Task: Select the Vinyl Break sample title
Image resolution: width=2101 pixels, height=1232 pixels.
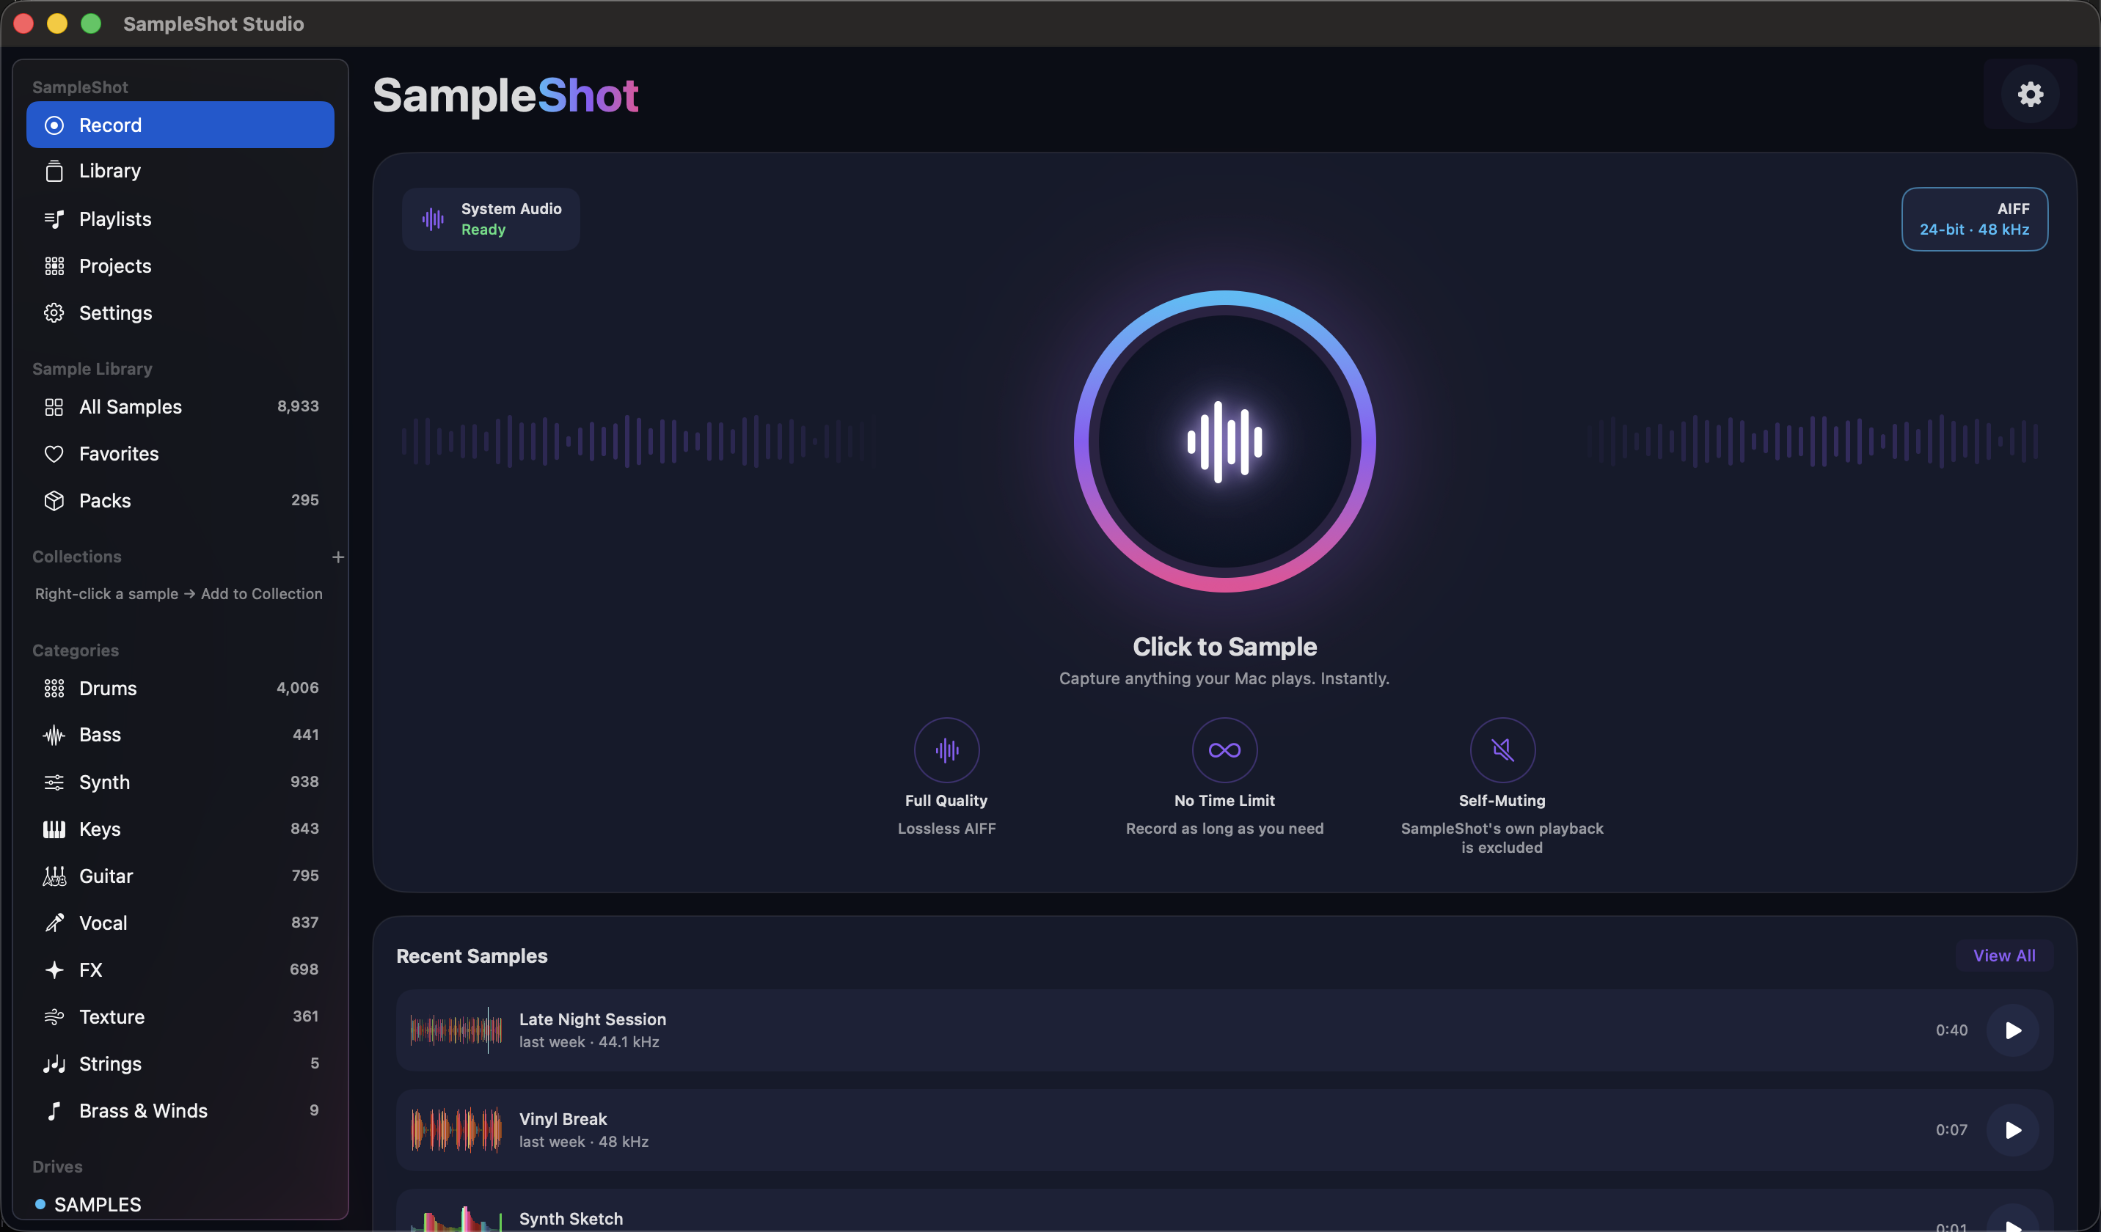Action: tap(563, 1118)
